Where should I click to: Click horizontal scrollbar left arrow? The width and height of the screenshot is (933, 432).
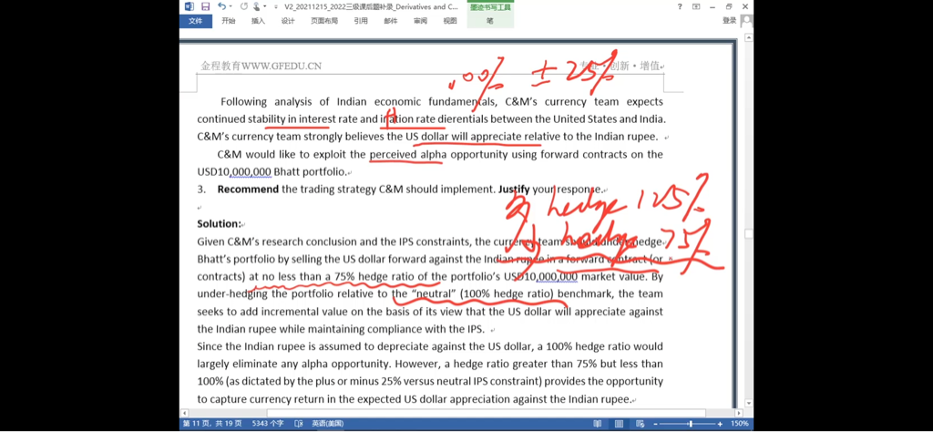[x=184, y=413]
